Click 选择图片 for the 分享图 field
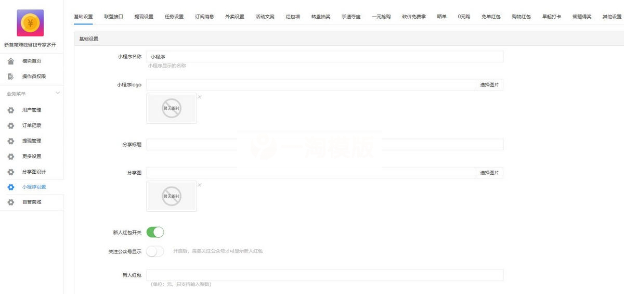The image size is (624, 294). pos(489,173)
